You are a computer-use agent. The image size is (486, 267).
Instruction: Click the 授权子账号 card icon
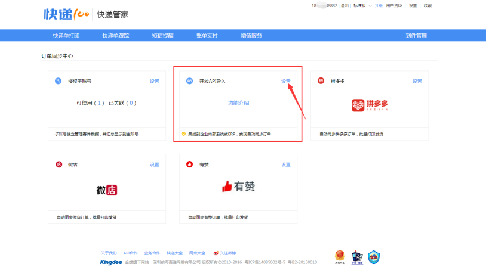tap(58, 81)
